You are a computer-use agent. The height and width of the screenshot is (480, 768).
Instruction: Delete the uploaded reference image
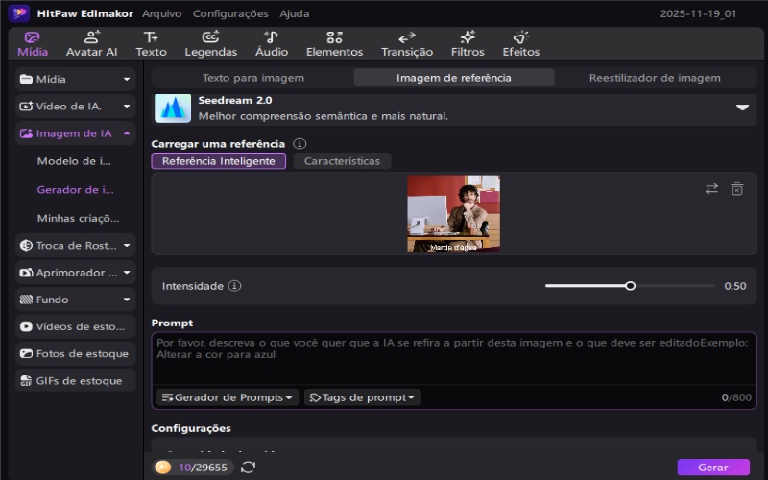point(737,188)
